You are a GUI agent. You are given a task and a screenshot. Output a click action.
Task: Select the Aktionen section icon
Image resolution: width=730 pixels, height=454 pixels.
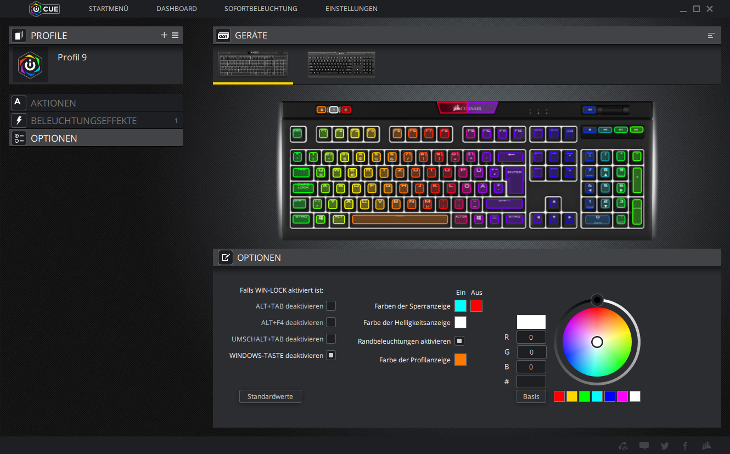point(18,103)
